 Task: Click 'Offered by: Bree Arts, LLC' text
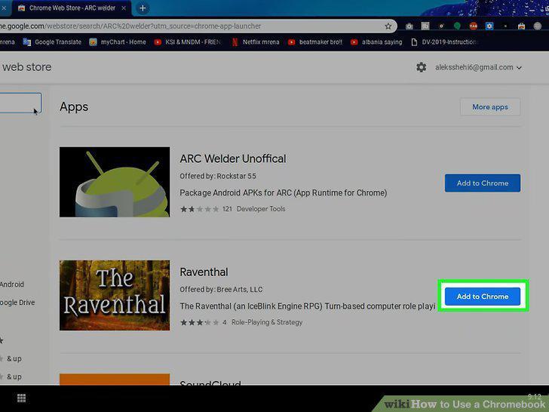[221, 290]
